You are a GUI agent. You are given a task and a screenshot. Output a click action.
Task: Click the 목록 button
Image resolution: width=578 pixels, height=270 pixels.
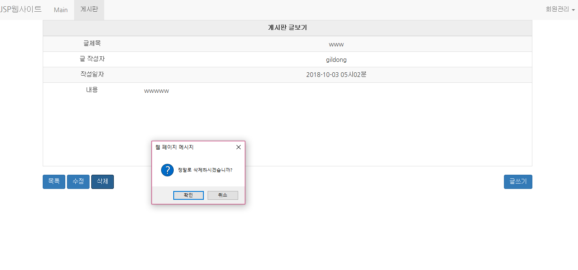pos(54,182)
